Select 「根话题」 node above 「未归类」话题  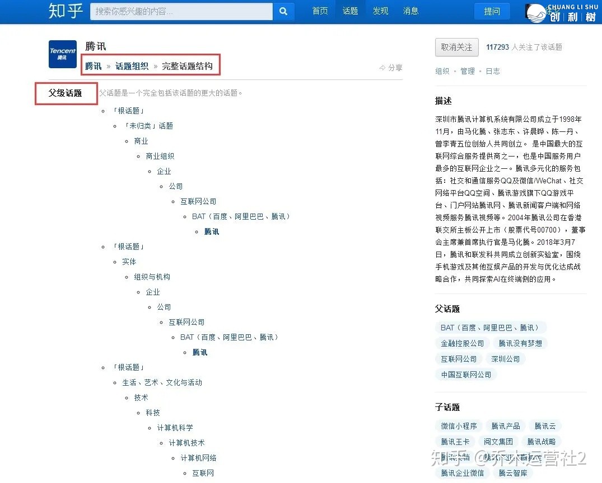(128, 111)
